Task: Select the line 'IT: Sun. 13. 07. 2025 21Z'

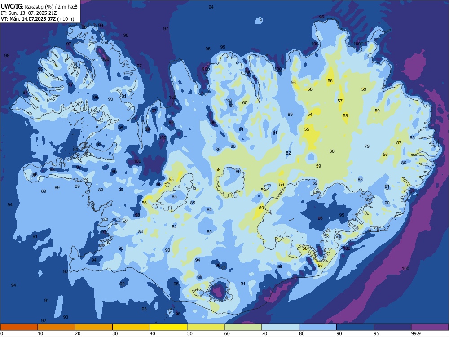Action: point(29,13)
